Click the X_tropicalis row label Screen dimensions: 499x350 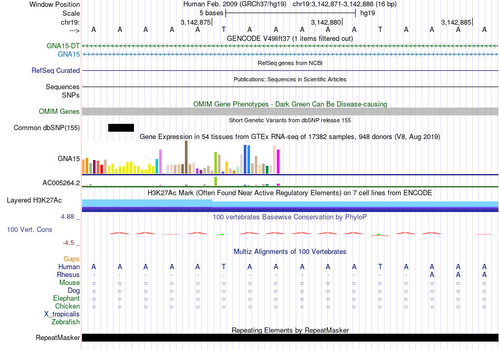click(62, 314)
